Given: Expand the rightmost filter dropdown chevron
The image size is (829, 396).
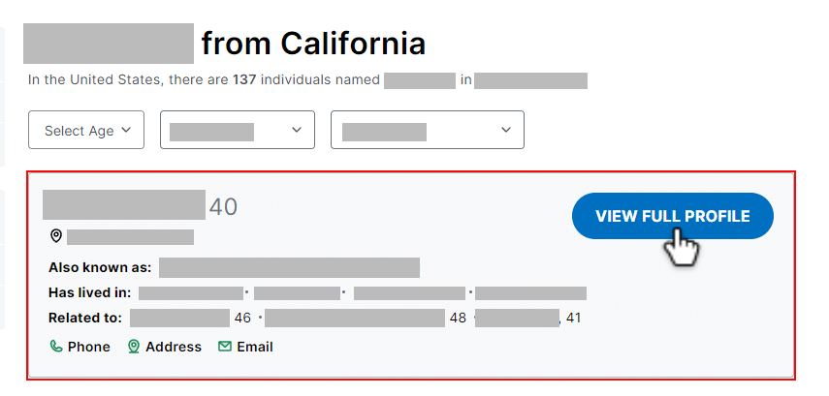Looking at the screenshot, I should (x=506, y=130).
